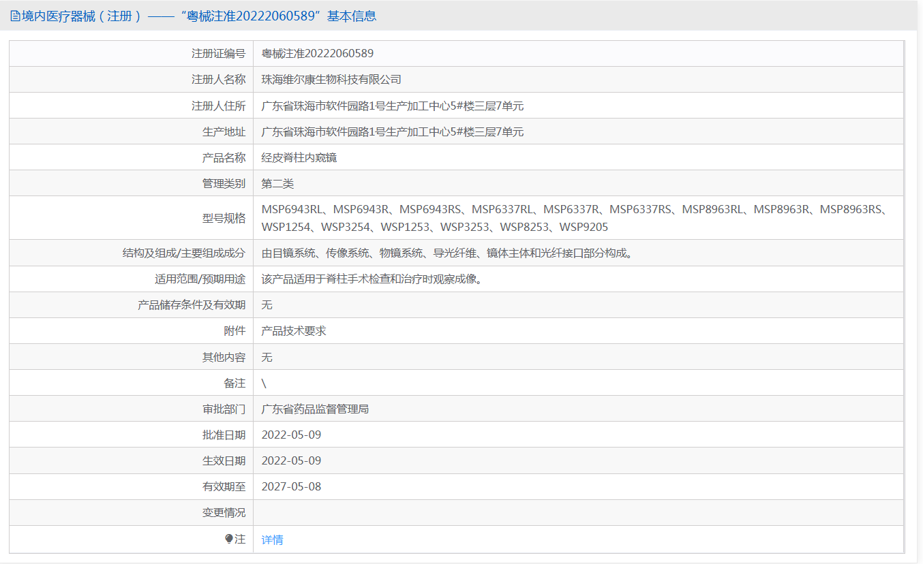The height and width of the screenshot is (564, 923).
Task: Click the 注册人名称 label
Action: tap(219, 80)
